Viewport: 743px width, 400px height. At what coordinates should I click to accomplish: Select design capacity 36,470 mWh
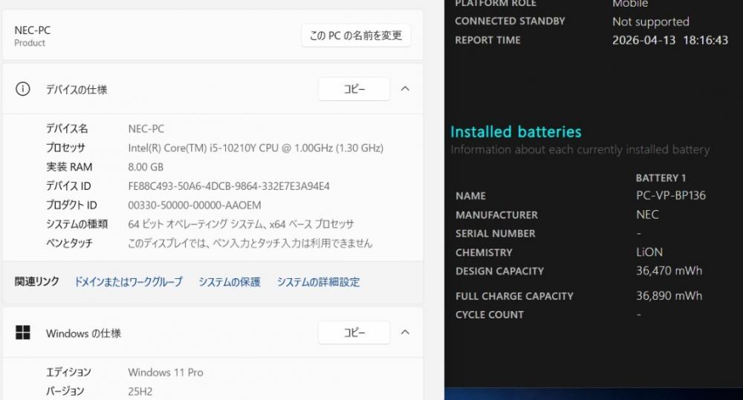coord(669,271)
